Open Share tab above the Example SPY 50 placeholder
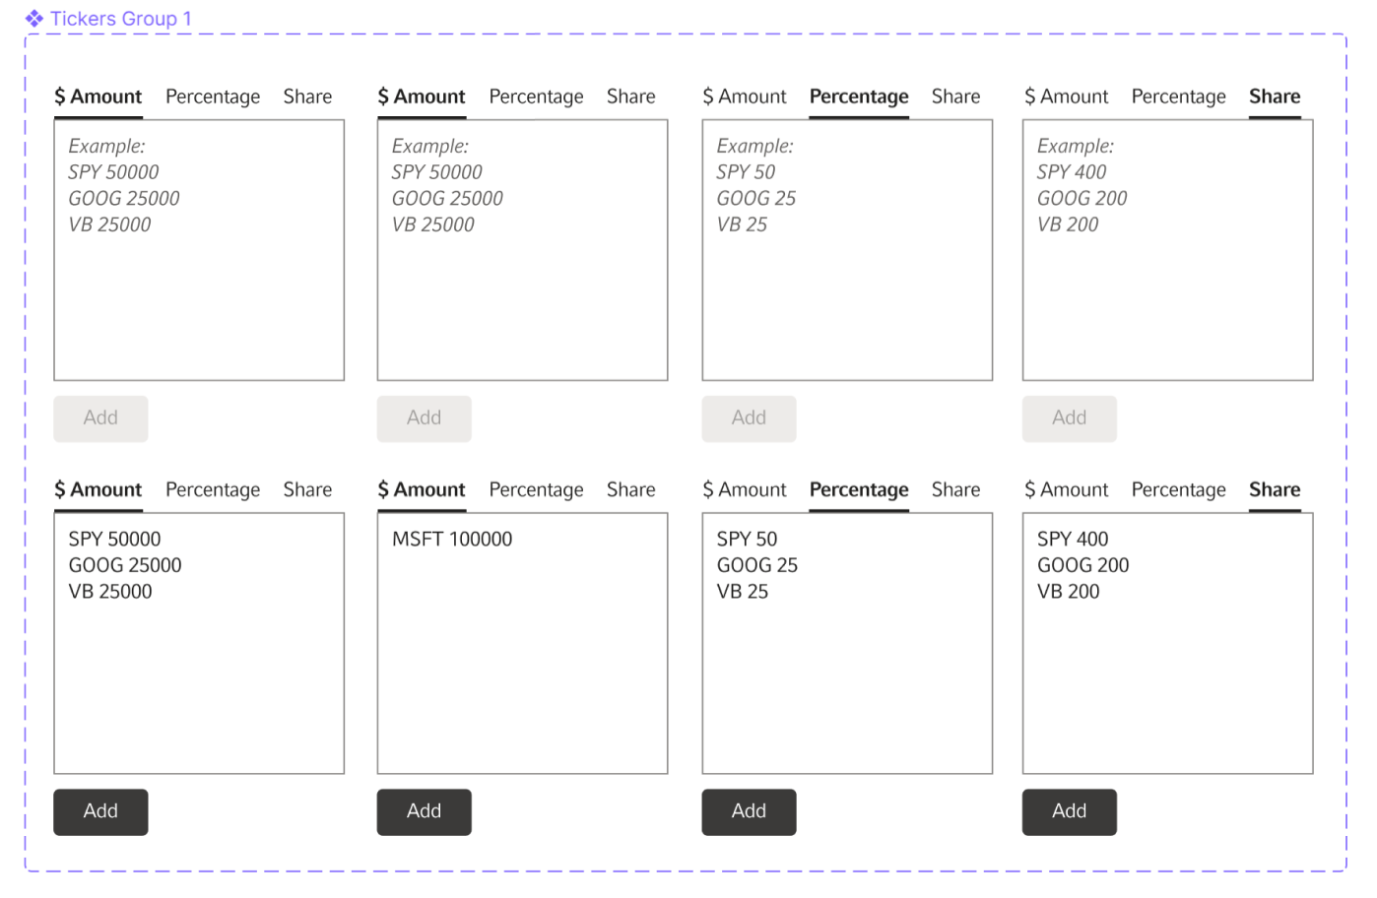Image resolution: width=1377 pixels, height=898 pixels. pyautogui.click(x=956, y=96)
